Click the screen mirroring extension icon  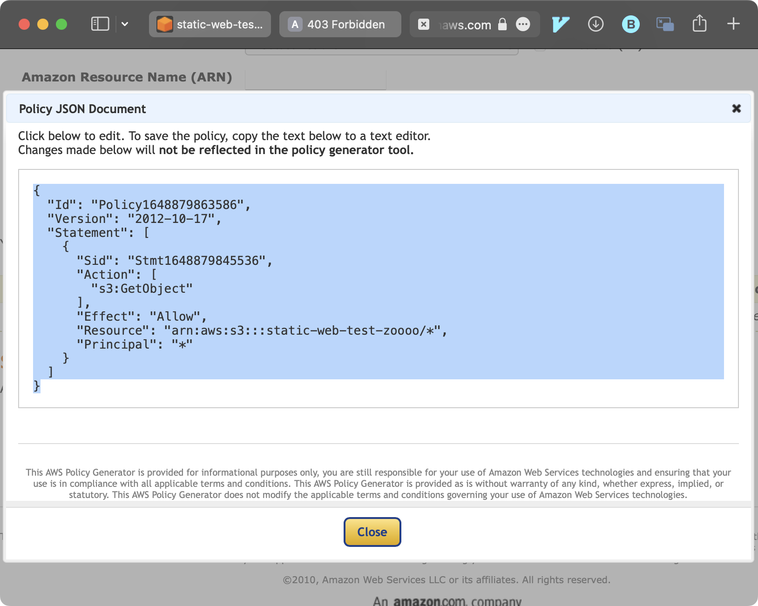click(x=665, y=24)
